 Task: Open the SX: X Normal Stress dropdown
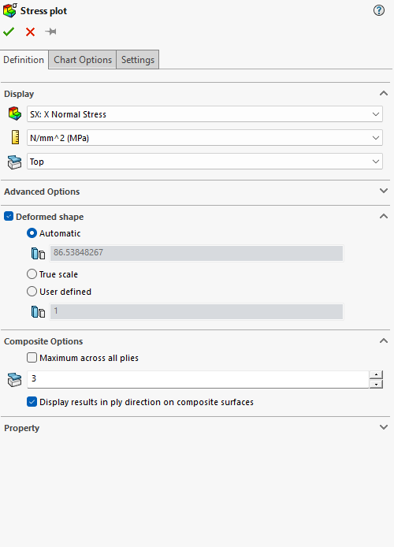205,114
